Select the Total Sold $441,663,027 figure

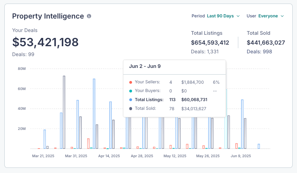tap(266, 43)
